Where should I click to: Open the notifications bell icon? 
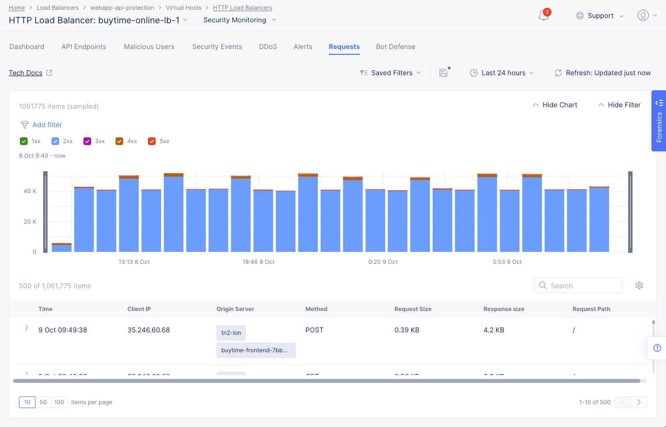pyautogui.click(x=544, y=16)
